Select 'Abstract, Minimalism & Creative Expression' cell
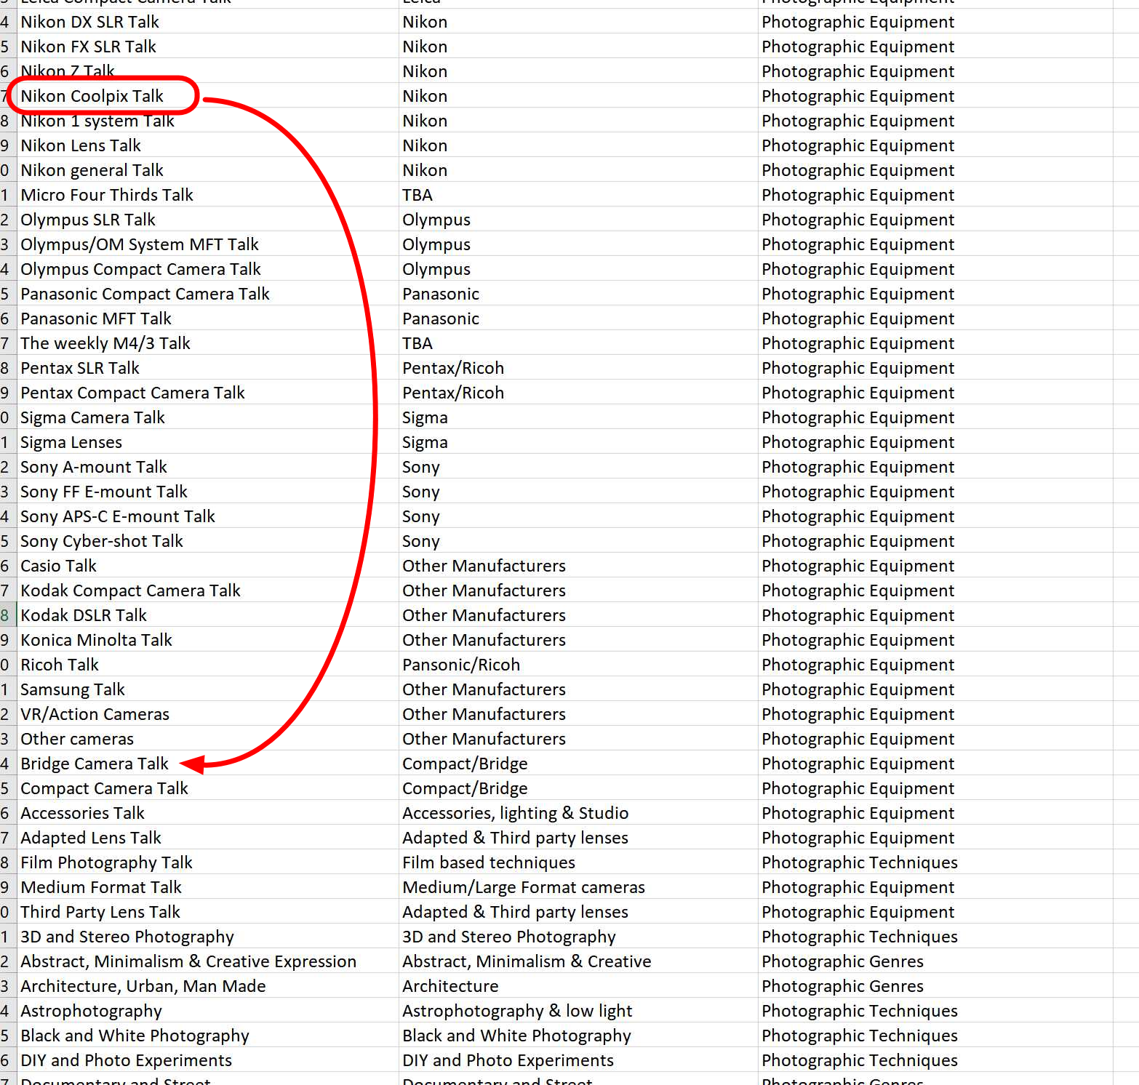Viewport: 1139px width, 1085px height. pyautogui.click(x=207, y=961)
